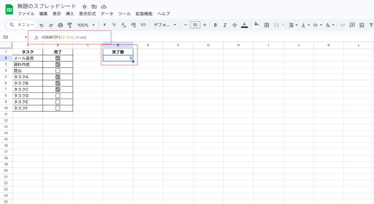374x204 pixels.
Task: Uncheck the メール返信 checkbox
Action: click(58, 58)
